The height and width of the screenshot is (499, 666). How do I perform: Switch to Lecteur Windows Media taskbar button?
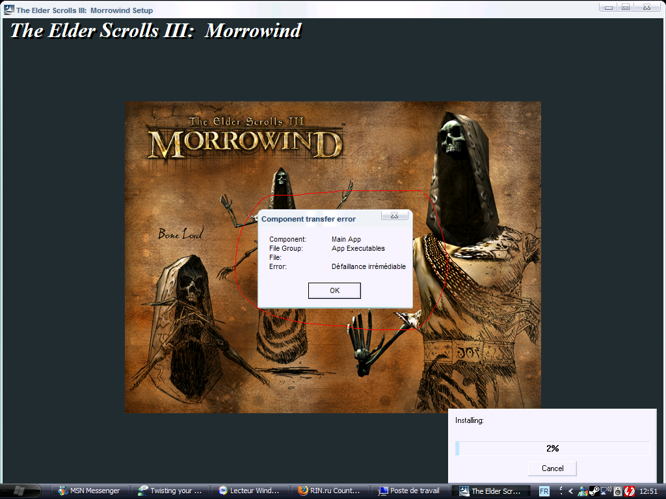coord(250,491)
